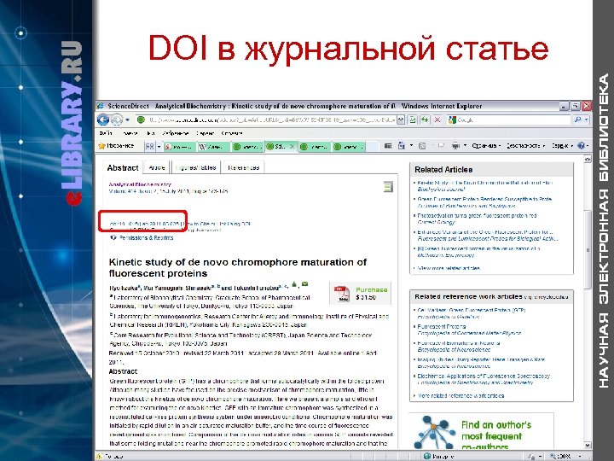Image resolution: width=614 pixels, height=461 pixels.
Task: Open the Избранное menu in the menu bar
Action: (x=176, y=133)
